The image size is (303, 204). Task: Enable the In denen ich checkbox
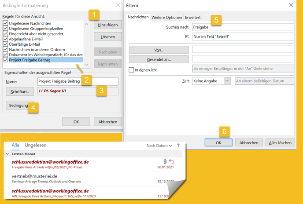point(131,69)
